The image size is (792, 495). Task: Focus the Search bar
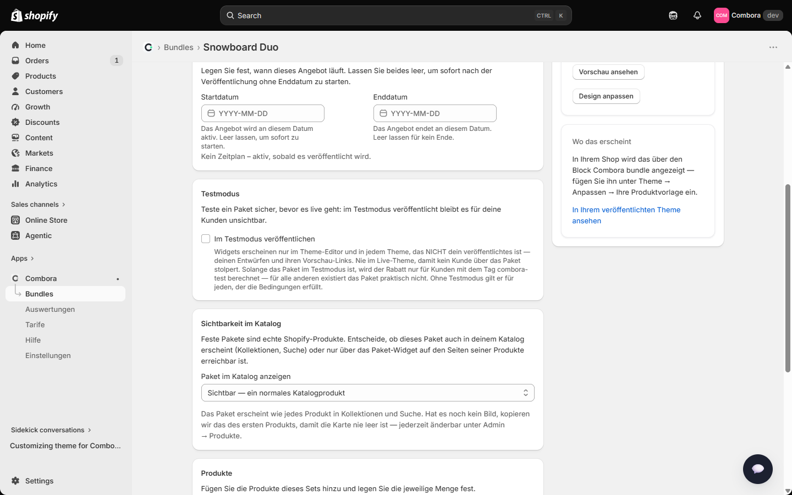396,15
